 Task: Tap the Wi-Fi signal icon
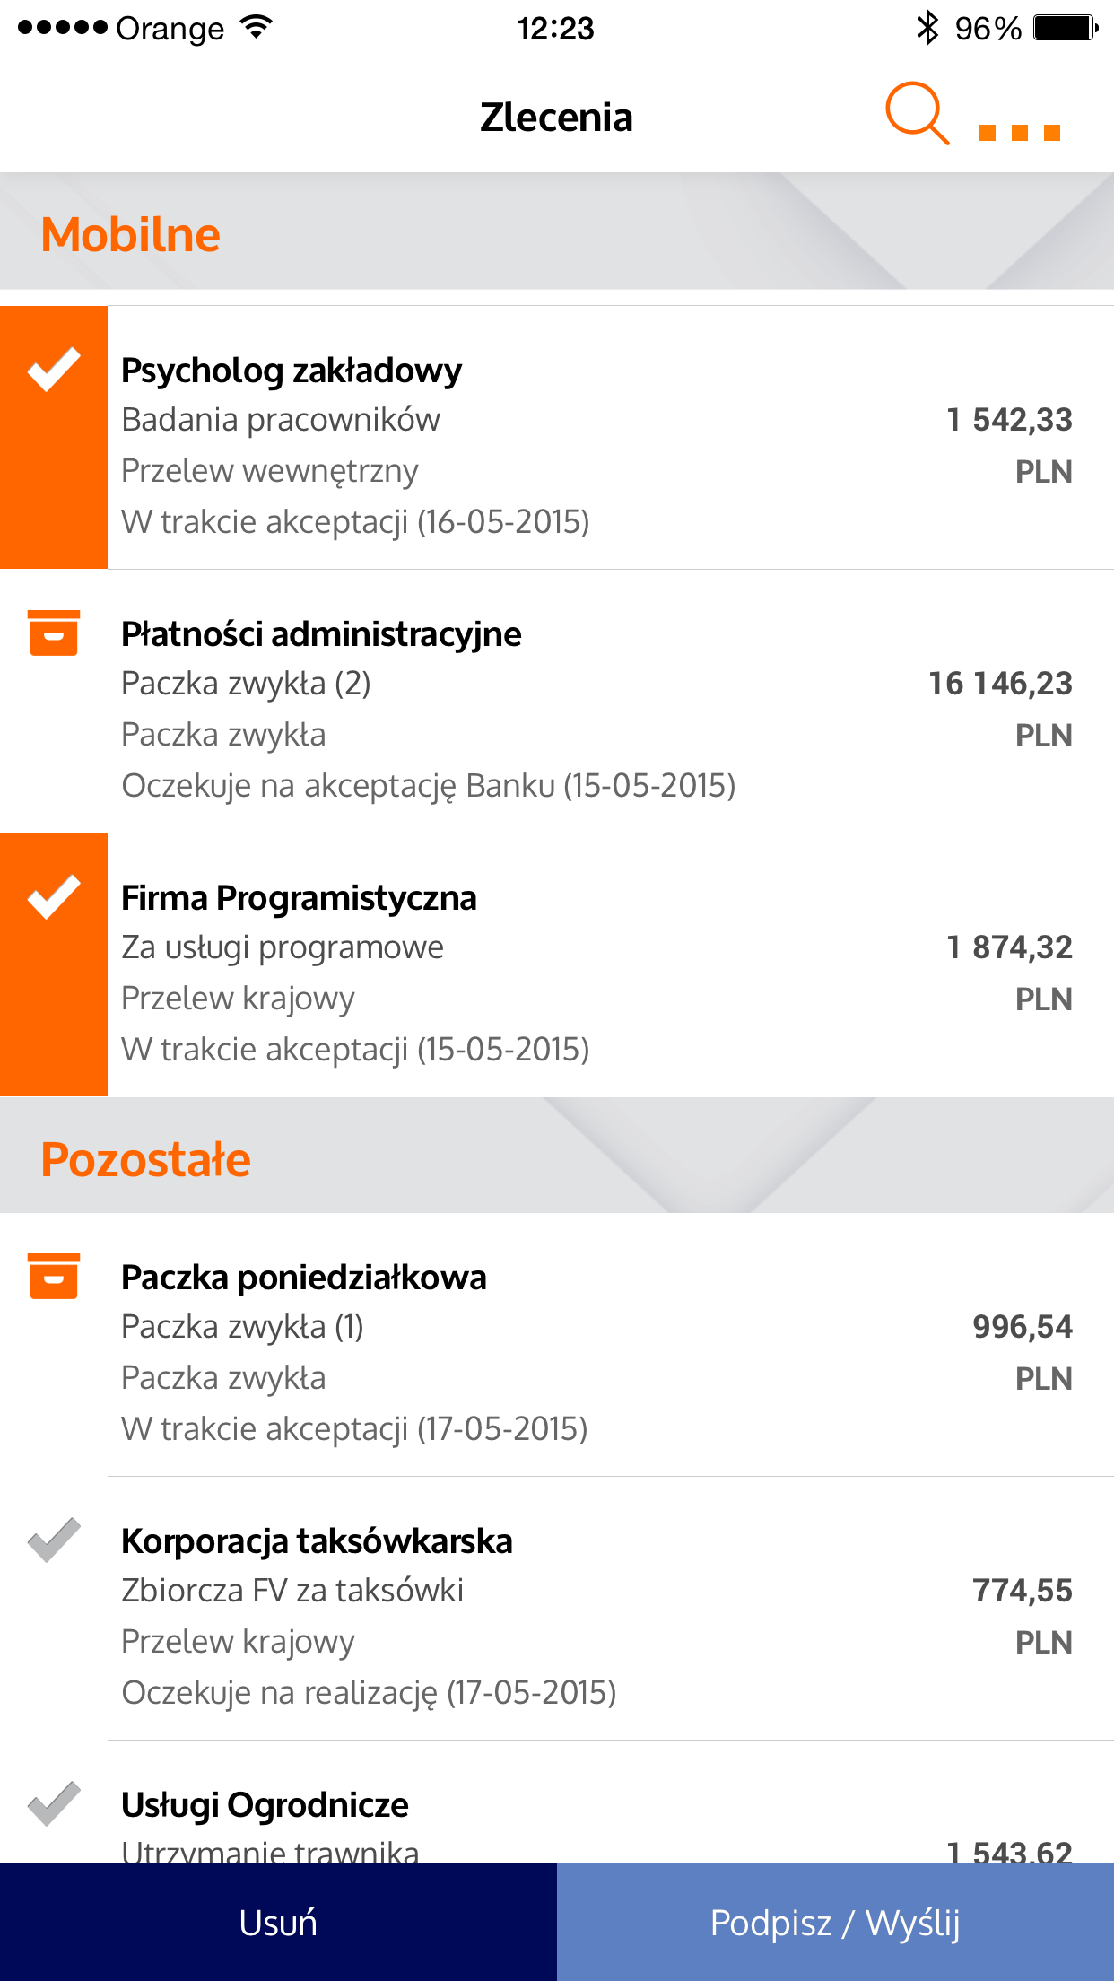tap(257, 28)
